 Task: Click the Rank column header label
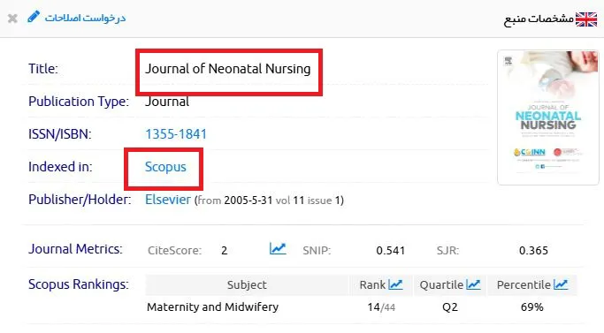point(372,285)
